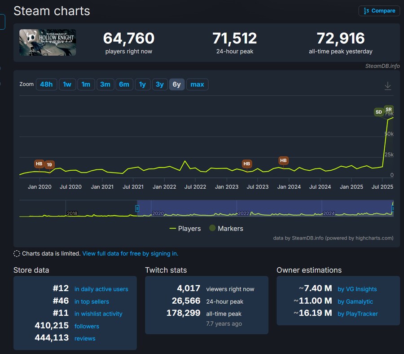This screenshot has height=354, width=404.
Task: Set chart zoom to 1w
Action: pyautogui.click(x=67, y=84)
